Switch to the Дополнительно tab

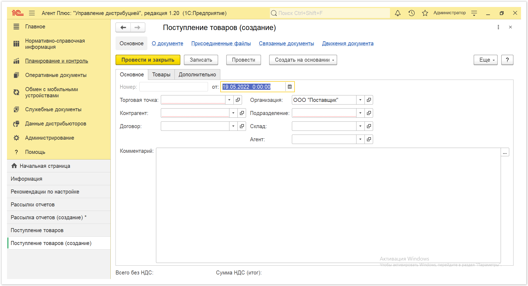(197, 75)
